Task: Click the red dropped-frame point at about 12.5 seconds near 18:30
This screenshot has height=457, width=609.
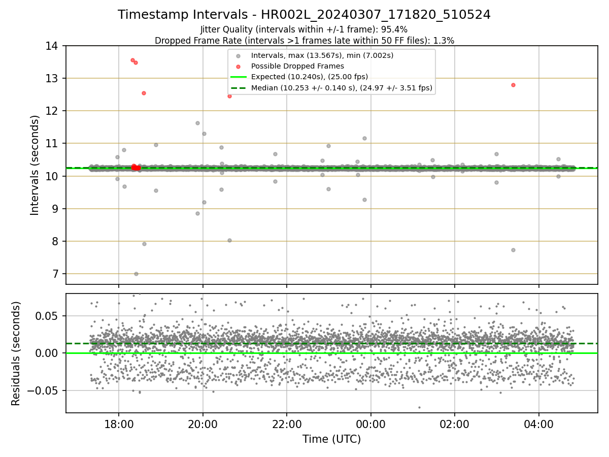Action: [144, 93]
